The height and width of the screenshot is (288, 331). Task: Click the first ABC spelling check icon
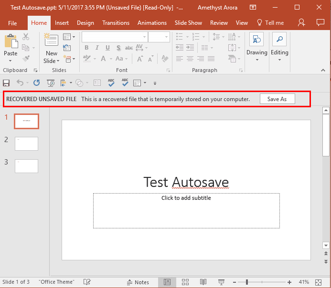point(111,83)
